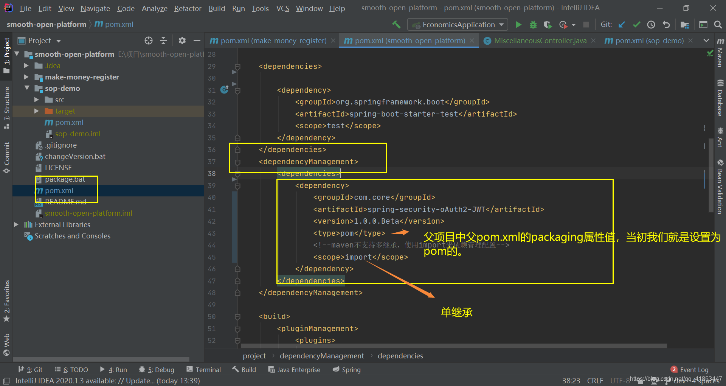The width and height of the screenshot is (726, 386).
Task: Click the locate-file crosshair icon in Project panel
Action: [x=149, y=40]
